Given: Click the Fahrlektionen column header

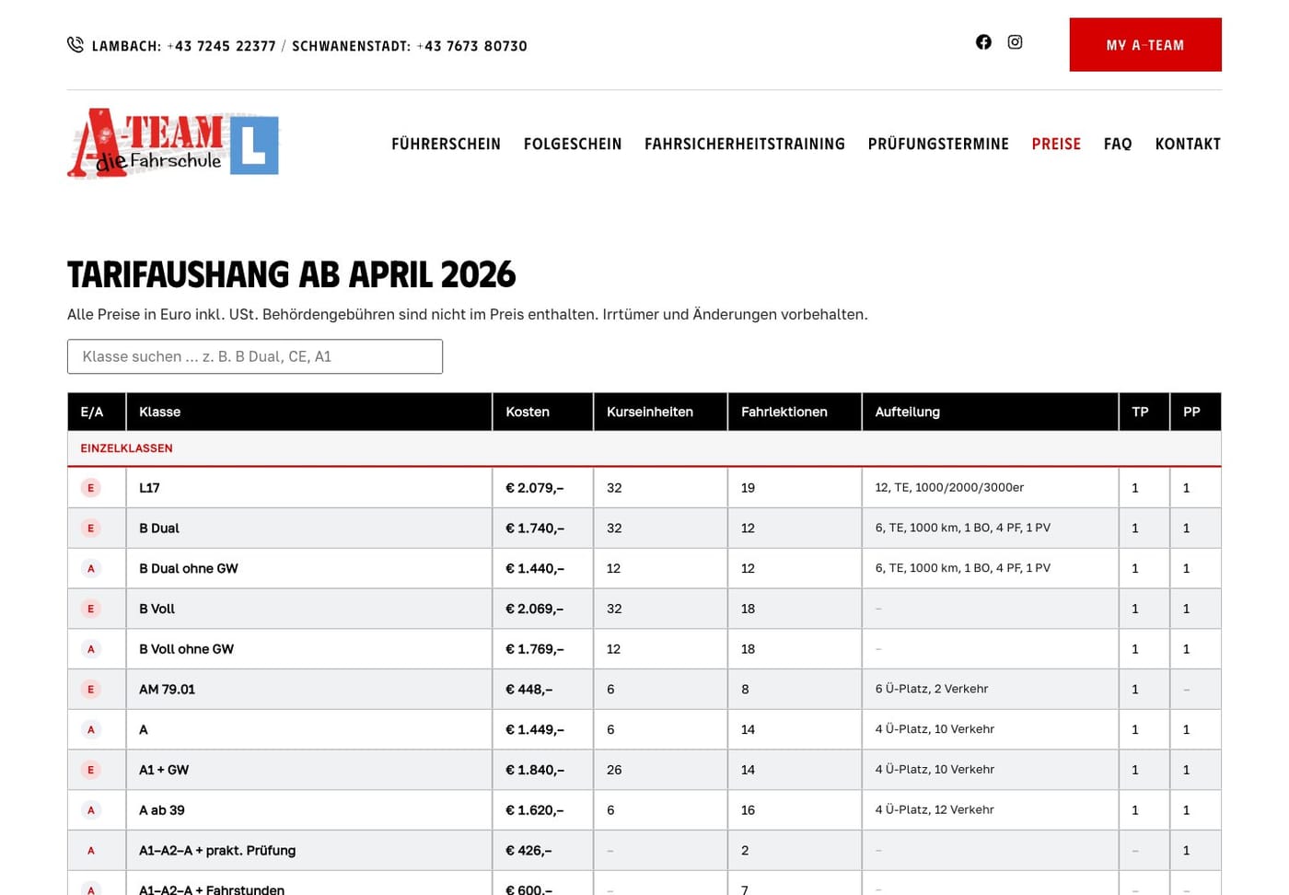Looking at the screenshot, I should [x=795, y=412].
